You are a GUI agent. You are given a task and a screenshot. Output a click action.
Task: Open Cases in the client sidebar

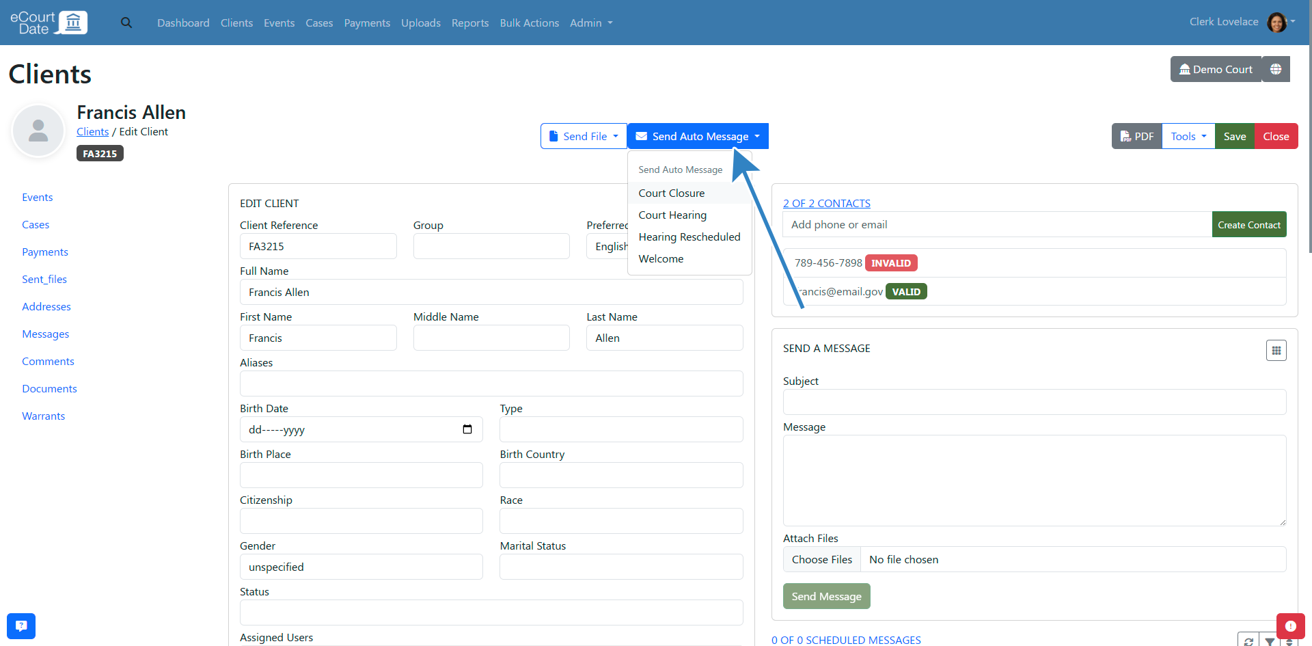click(x=36, y=224)
